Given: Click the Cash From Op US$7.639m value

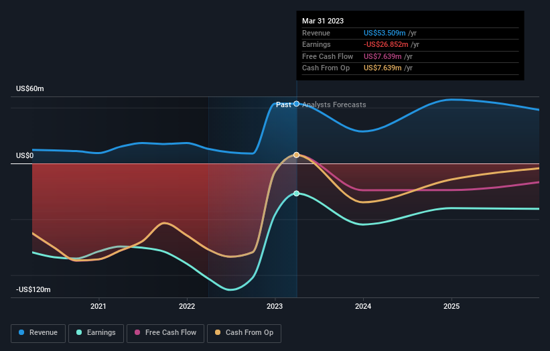Looking at the screenshot, I should click(383, 68).
